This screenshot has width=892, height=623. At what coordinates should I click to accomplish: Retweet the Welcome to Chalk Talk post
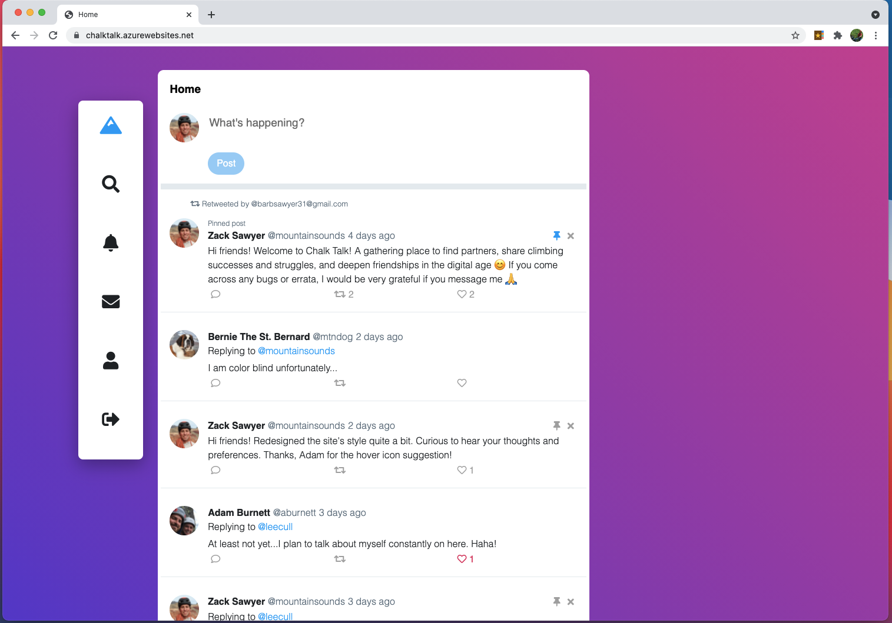click(344, 294)
